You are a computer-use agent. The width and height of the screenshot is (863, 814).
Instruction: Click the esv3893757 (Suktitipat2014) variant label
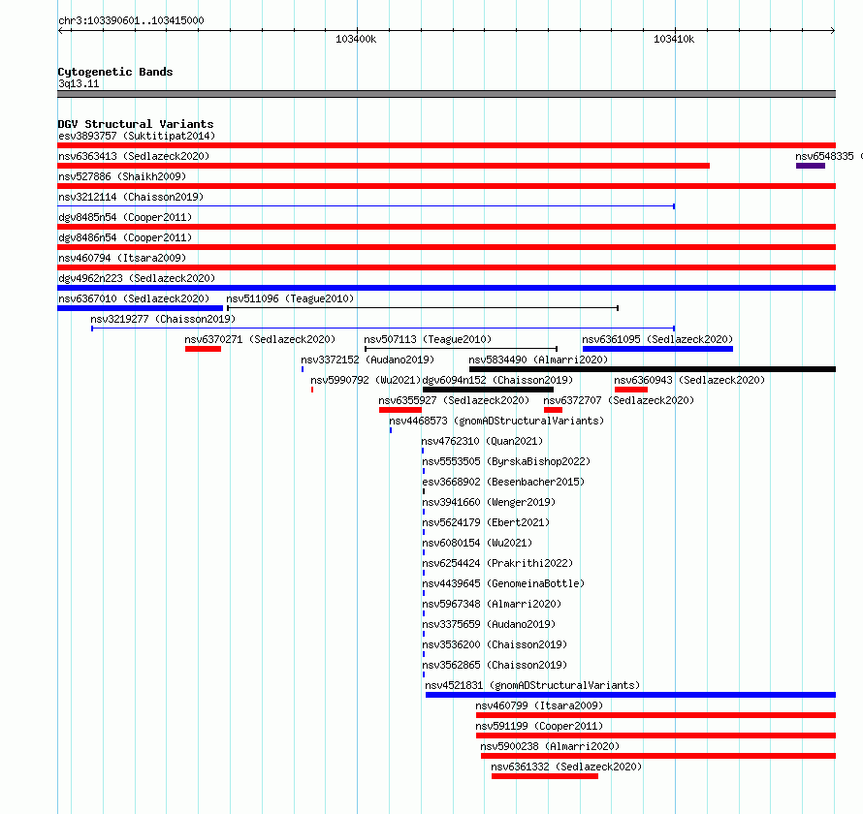tap(137, 136)
